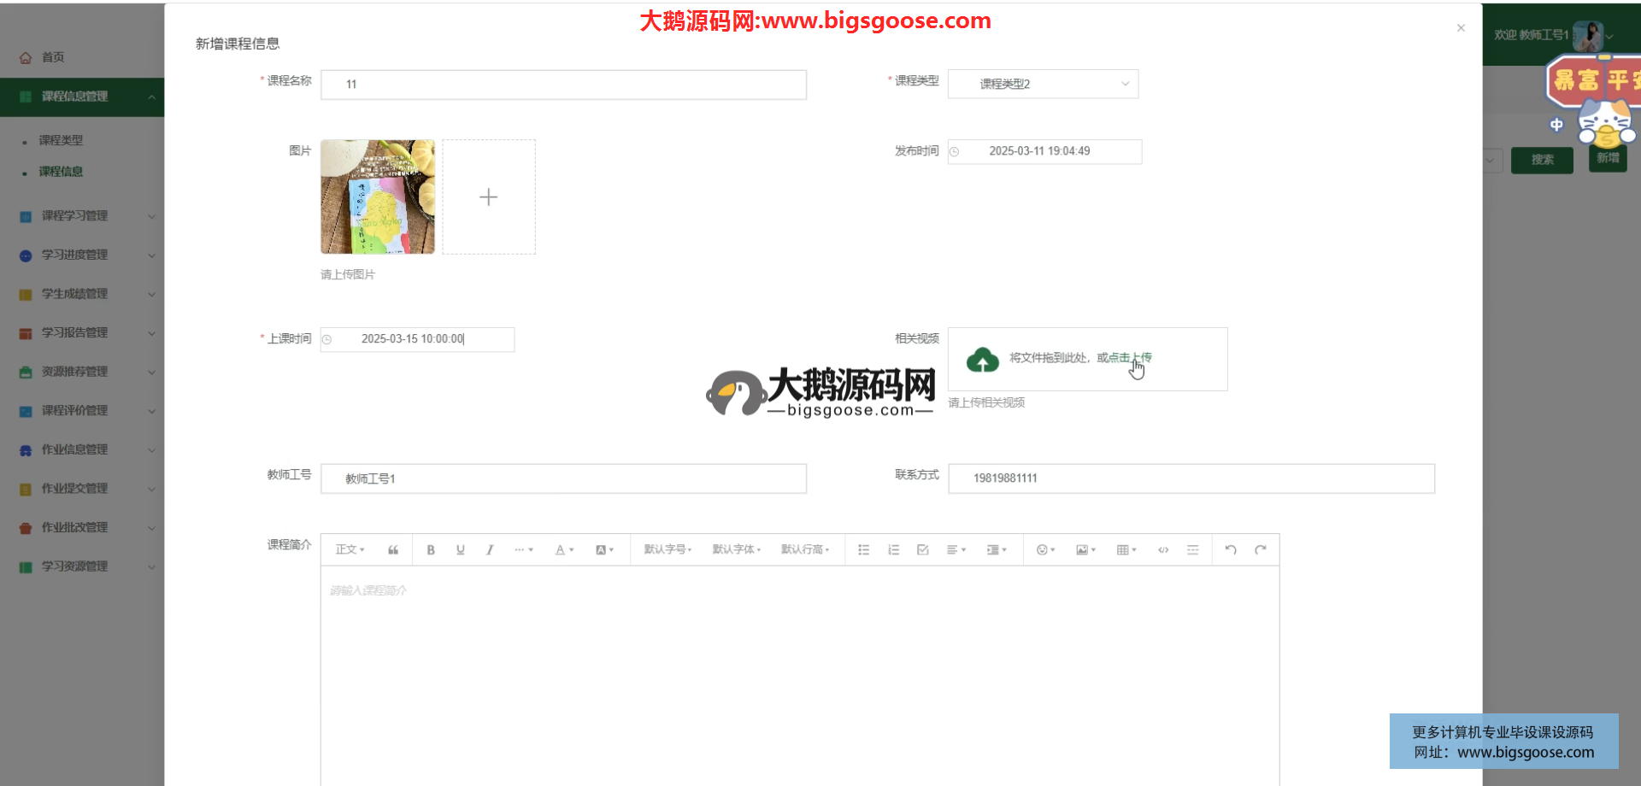Open the background color picker
The height and width of the screenshot is (786, 1641).
[x=604, y=550]
